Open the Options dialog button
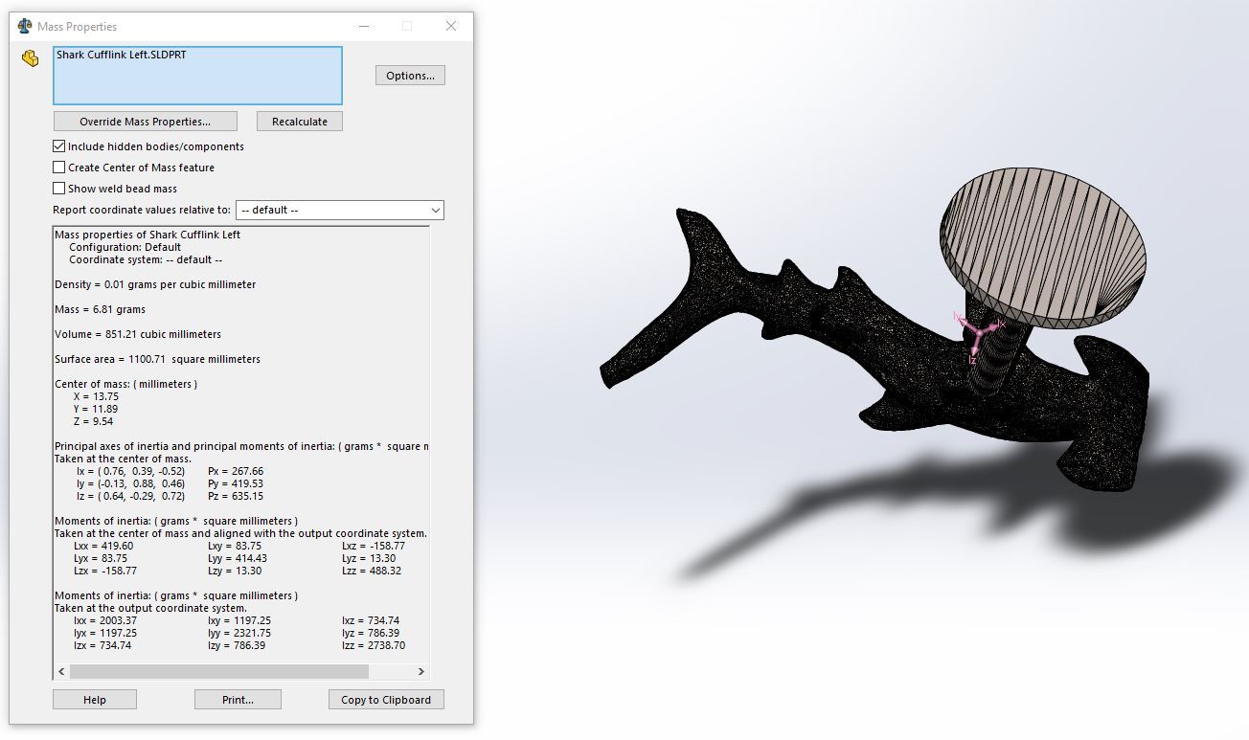Screen dimensions: 1249x740 [x=410, y=76]
